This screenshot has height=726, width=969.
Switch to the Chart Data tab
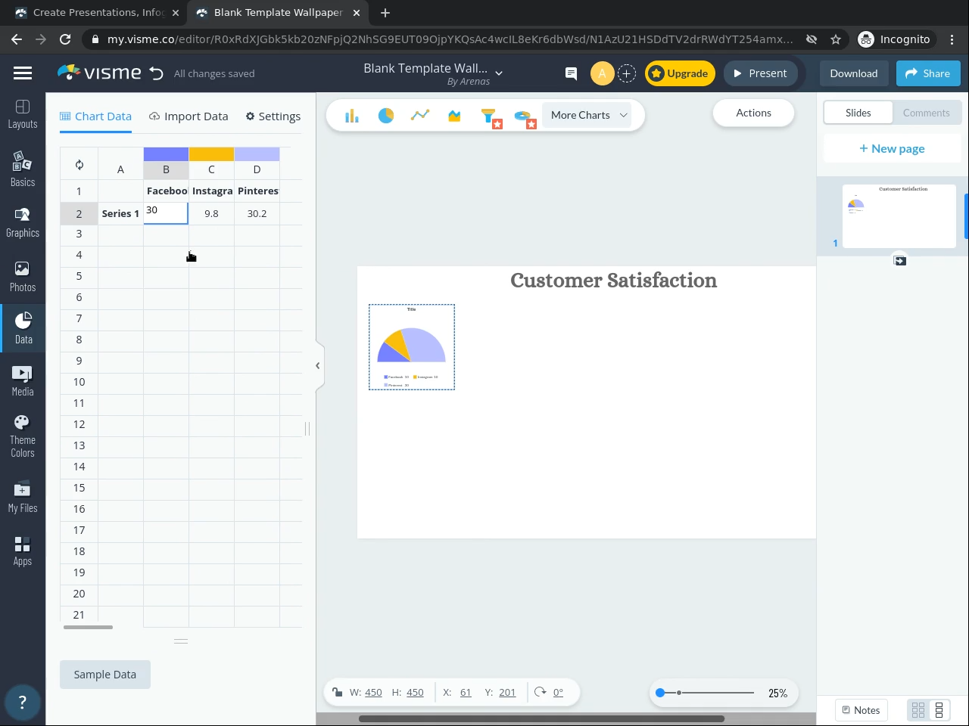[x=96, y=116]
